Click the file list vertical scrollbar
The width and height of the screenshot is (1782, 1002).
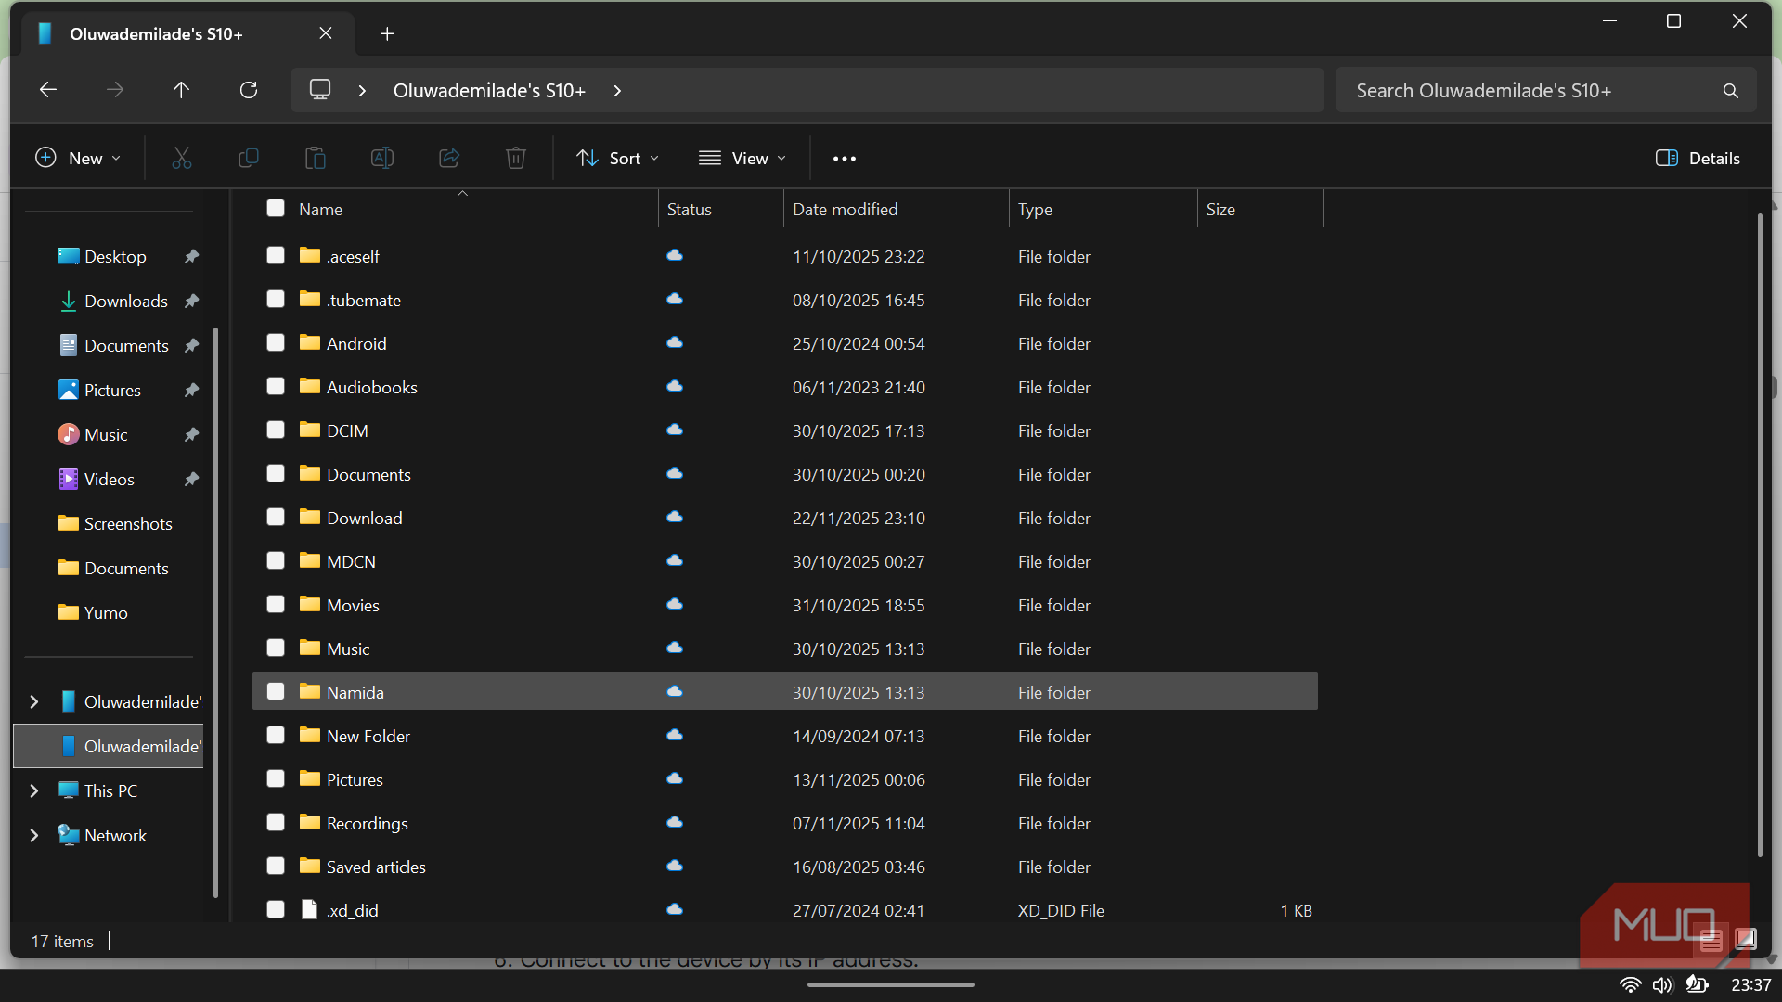[x=1760, y=536]
